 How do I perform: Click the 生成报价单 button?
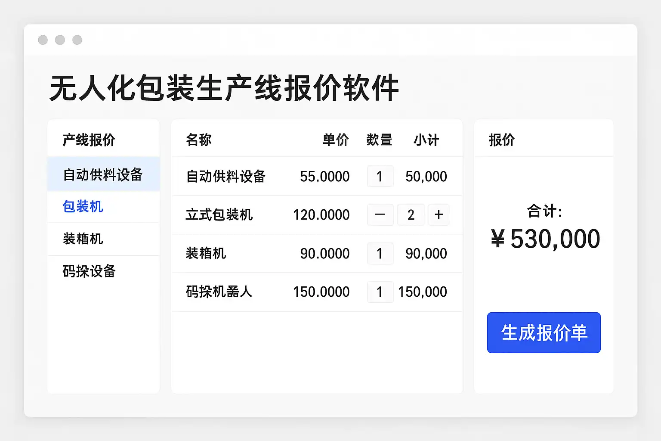(x=544, y=332)
